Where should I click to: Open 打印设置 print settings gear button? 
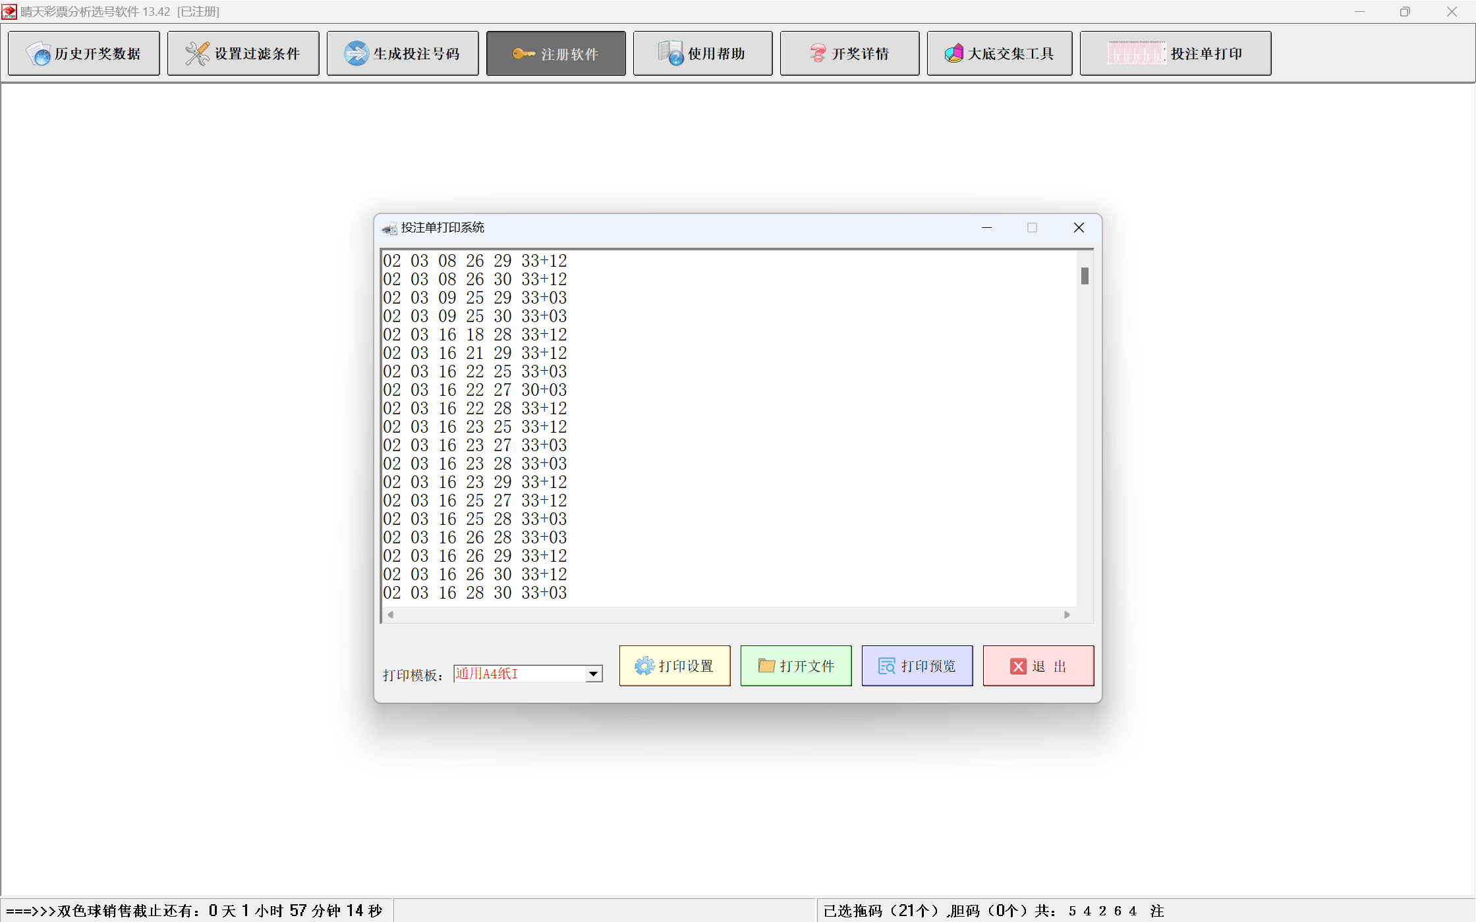675,666
